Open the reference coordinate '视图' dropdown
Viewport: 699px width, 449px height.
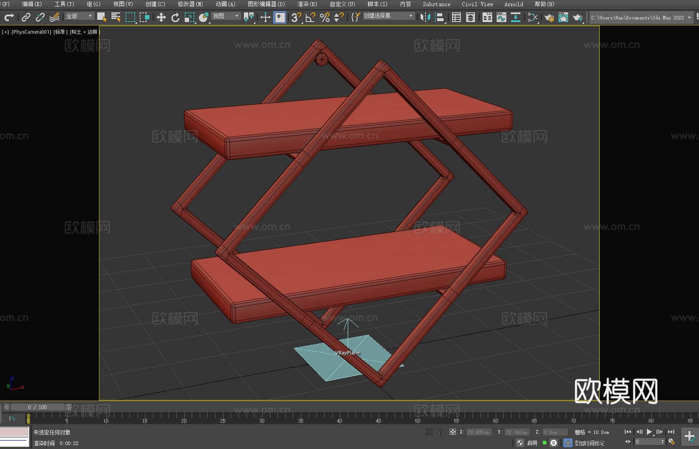[x=226, y=16]
